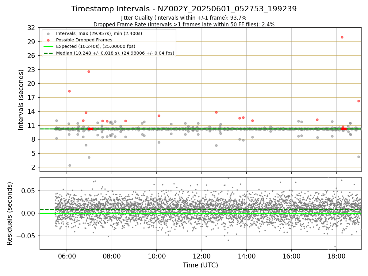Click the 08:00 x-axis tick label

(112, 256)
